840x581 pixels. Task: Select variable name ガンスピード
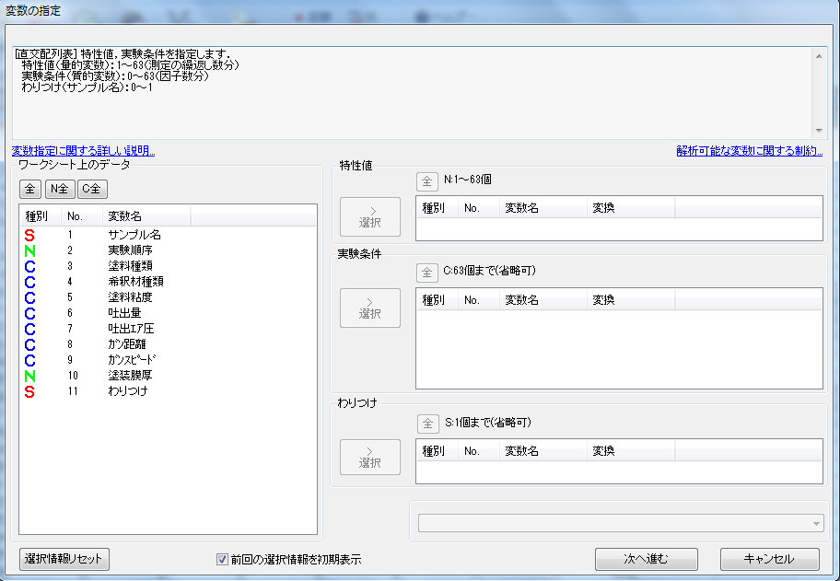pos(132,360)
